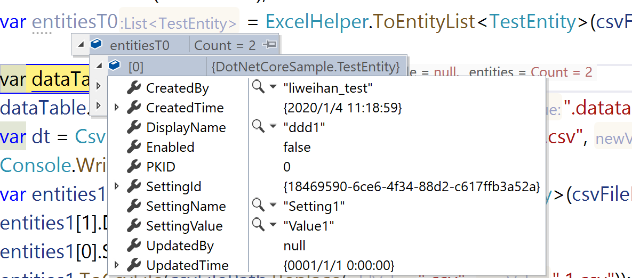Select the UpdatedBy property row

pos(180,246)
